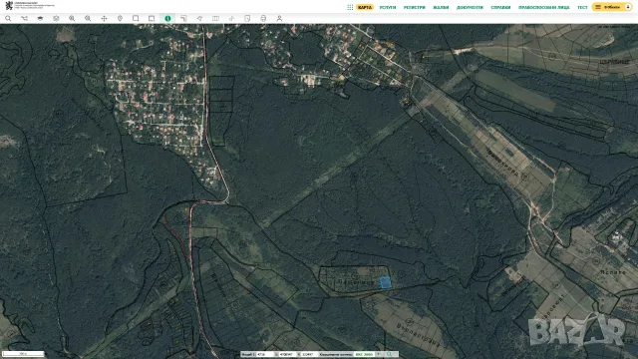The width and height of the screenshot is (638, 359).
Task: Open the ЖАЛБИ menu
Action: (441, 7)
